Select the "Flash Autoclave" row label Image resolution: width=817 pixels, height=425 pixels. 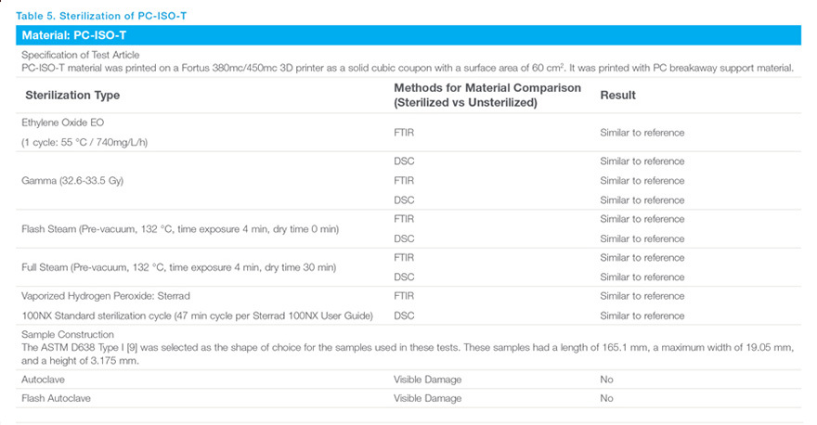[x=56, y=398]
